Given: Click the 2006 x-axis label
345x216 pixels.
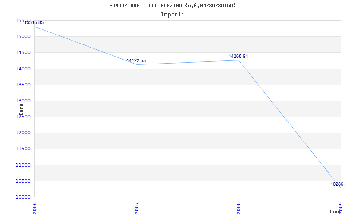Looking at the screenshot, I should 35,208.
